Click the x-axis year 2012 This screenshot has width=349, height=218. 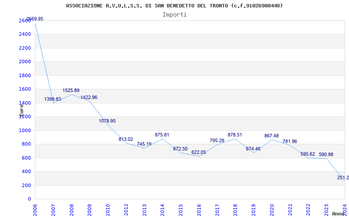pos(126,210)
